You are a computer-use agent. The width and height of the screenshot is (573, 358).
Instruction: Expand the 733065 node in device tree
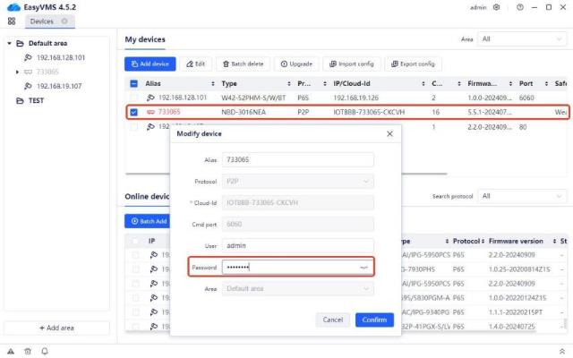(17, 72)
